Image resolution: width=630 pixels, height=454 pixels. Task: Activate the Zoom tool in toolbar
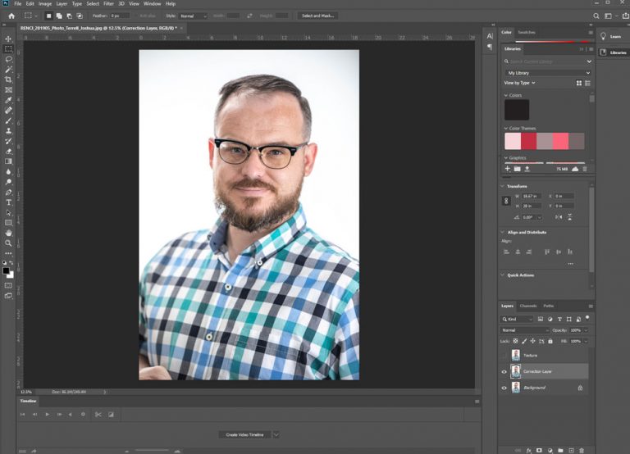tap(8, 243)
